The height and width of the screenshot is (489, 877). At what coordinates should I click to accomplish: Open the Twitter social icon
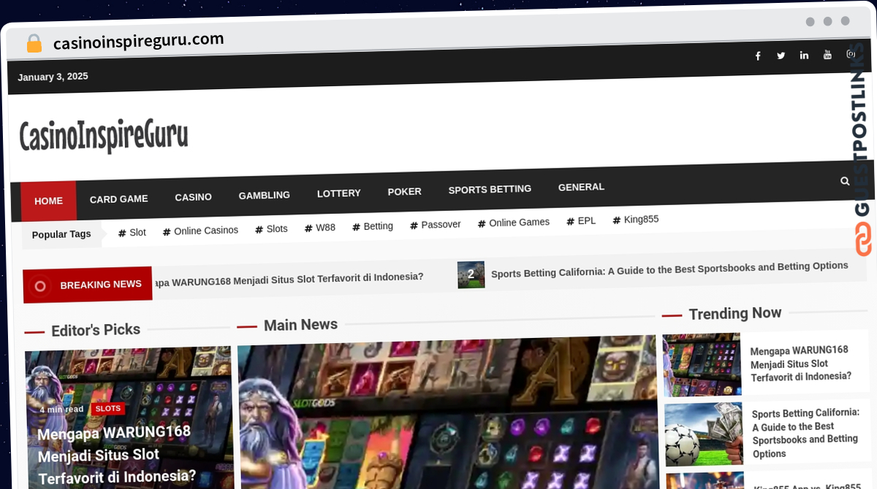tap(781, 55)
